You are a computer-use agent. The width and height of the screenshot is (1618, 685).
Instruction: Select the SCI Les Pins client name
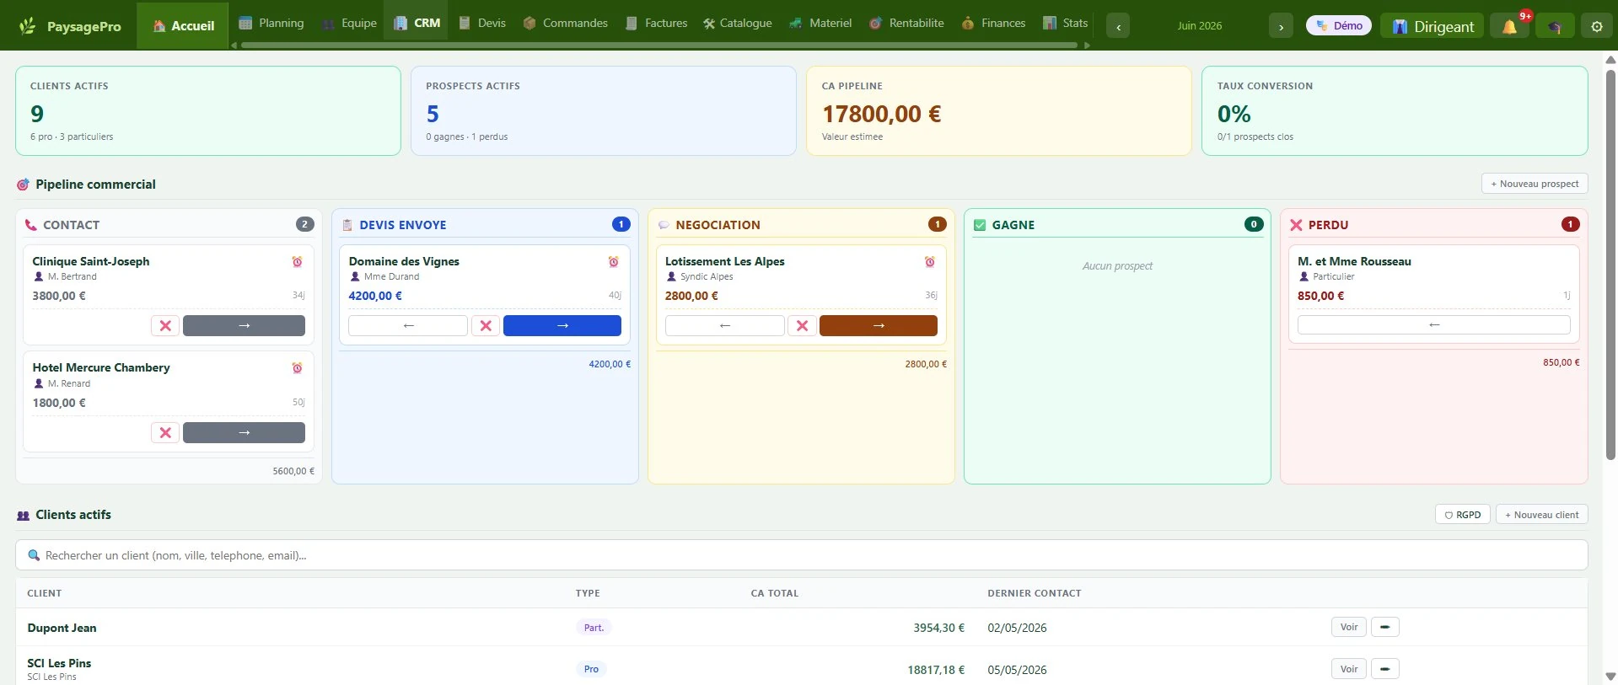[59, 663]
